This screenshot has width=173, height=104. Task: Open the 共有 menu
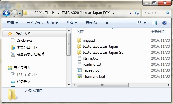pyautogui.click(x=72, y=23)
